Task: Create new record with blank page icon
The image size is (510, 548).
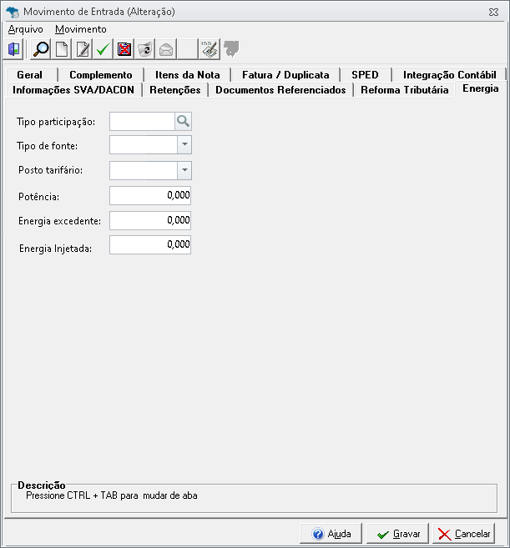Action: pos(62,49)
